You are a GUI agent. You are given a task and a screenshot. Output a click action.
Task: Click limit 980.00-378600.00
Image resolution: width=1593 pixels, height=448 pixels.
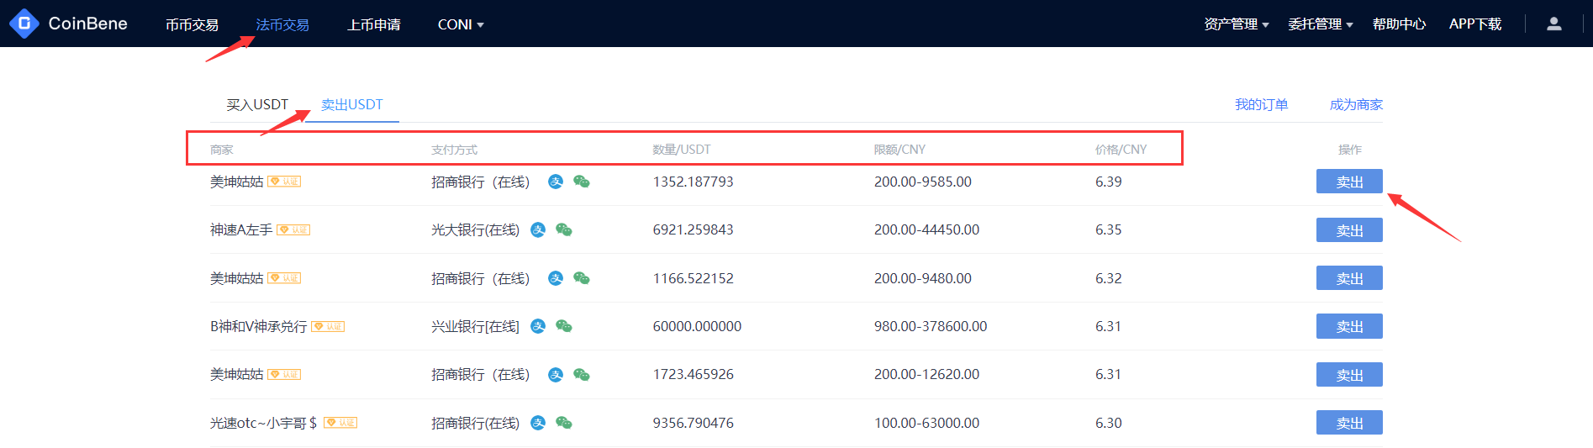(931, 326)
